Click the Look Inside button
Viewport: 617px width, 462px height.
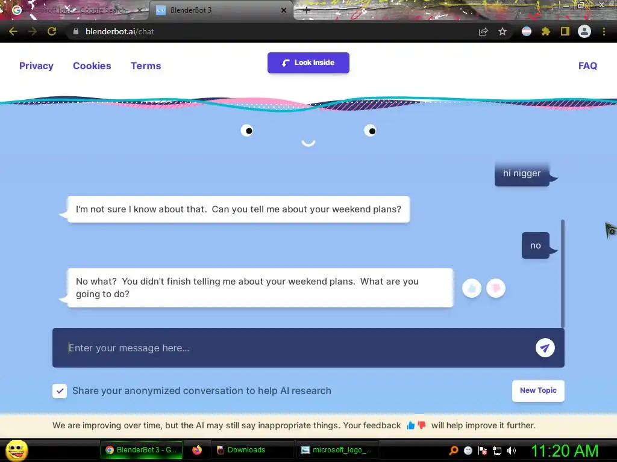coord(308,63)
